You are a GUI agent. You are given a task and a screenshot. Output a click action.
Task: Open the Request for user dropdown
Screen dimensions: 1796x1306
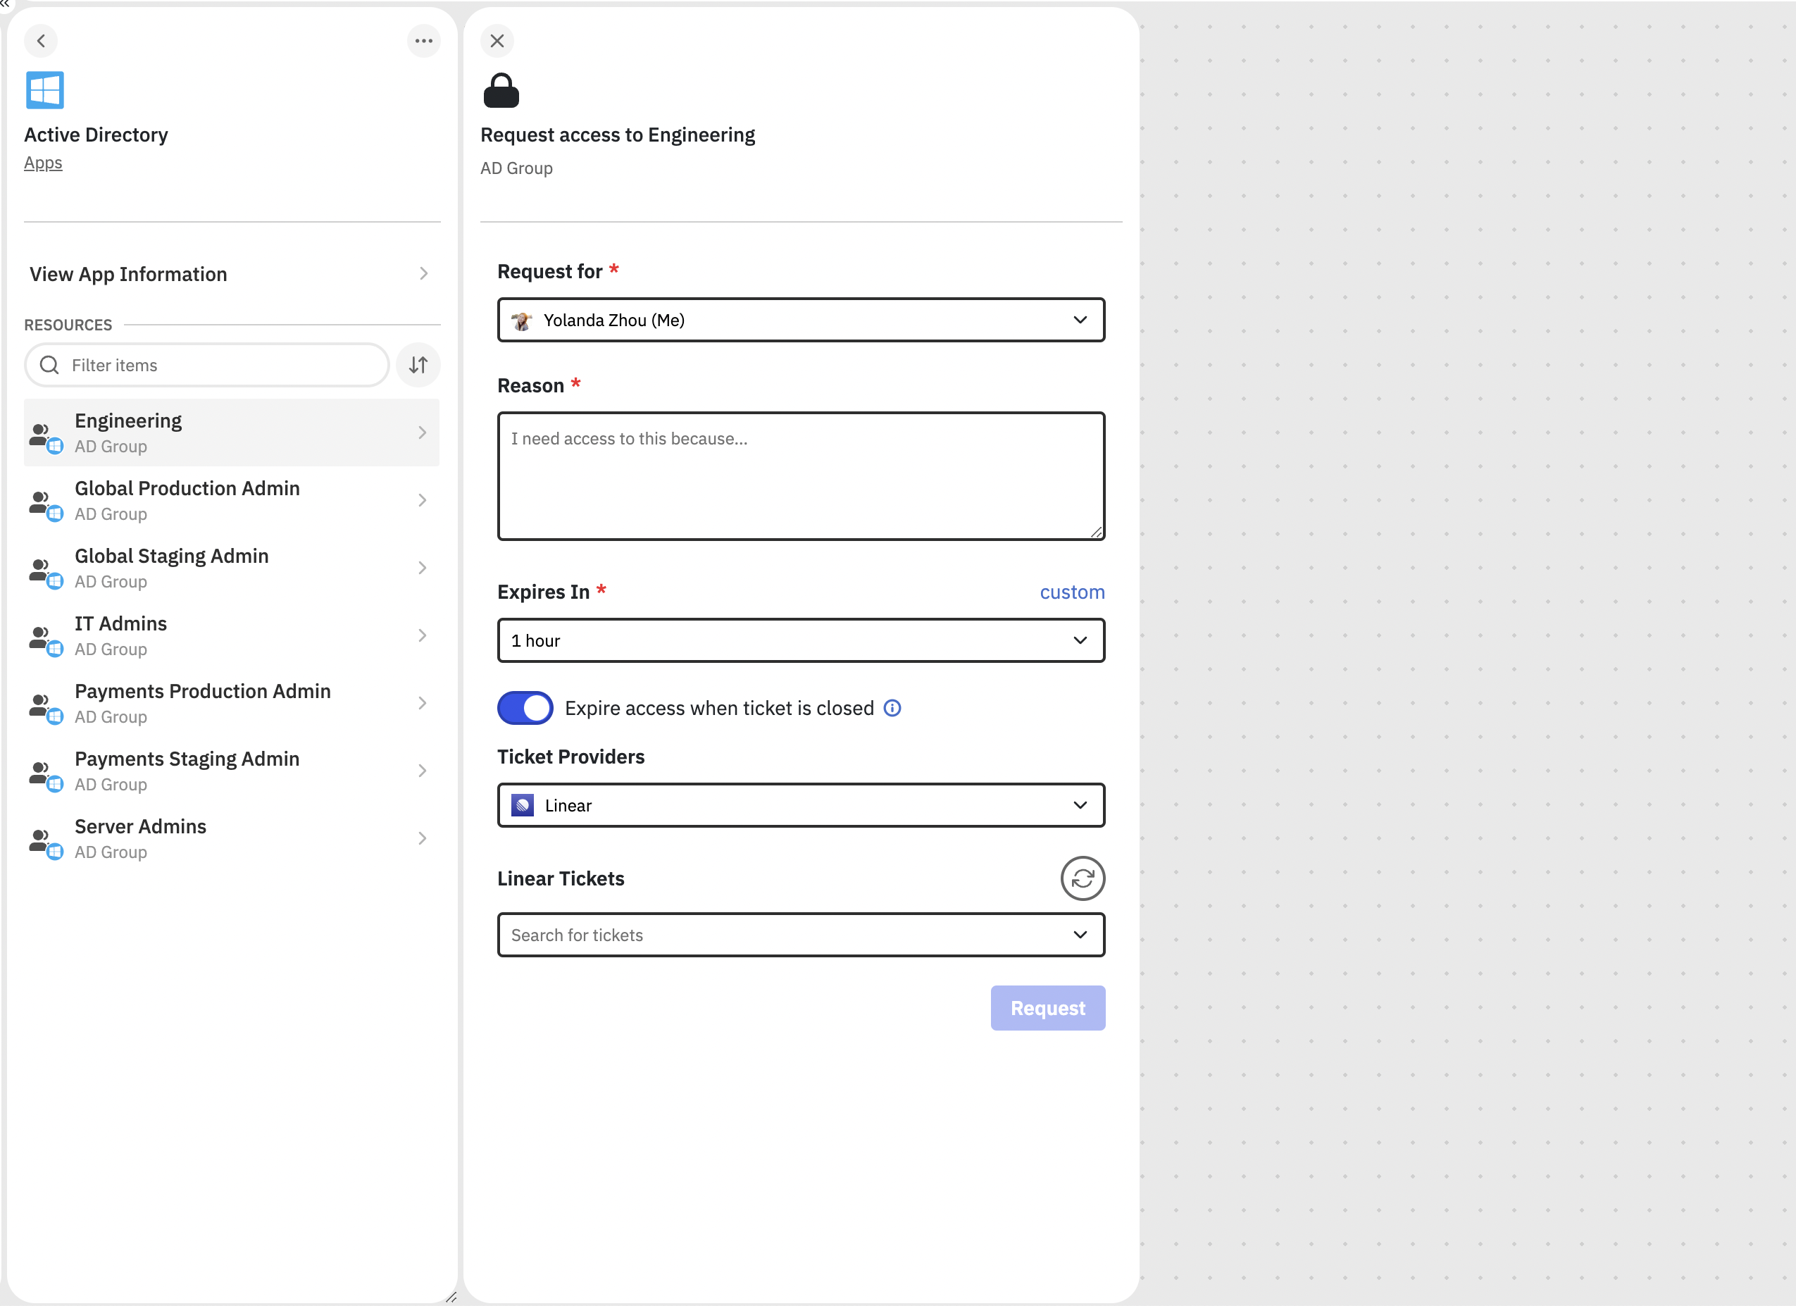(x=800, y=320)
